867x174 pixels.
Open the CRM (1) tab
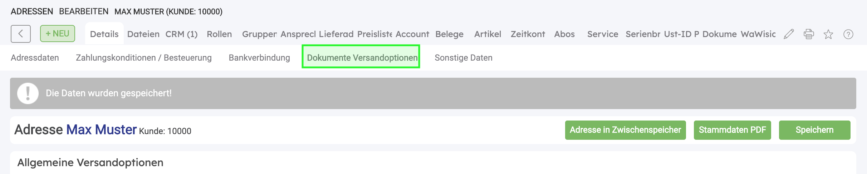tap(181, 34)
